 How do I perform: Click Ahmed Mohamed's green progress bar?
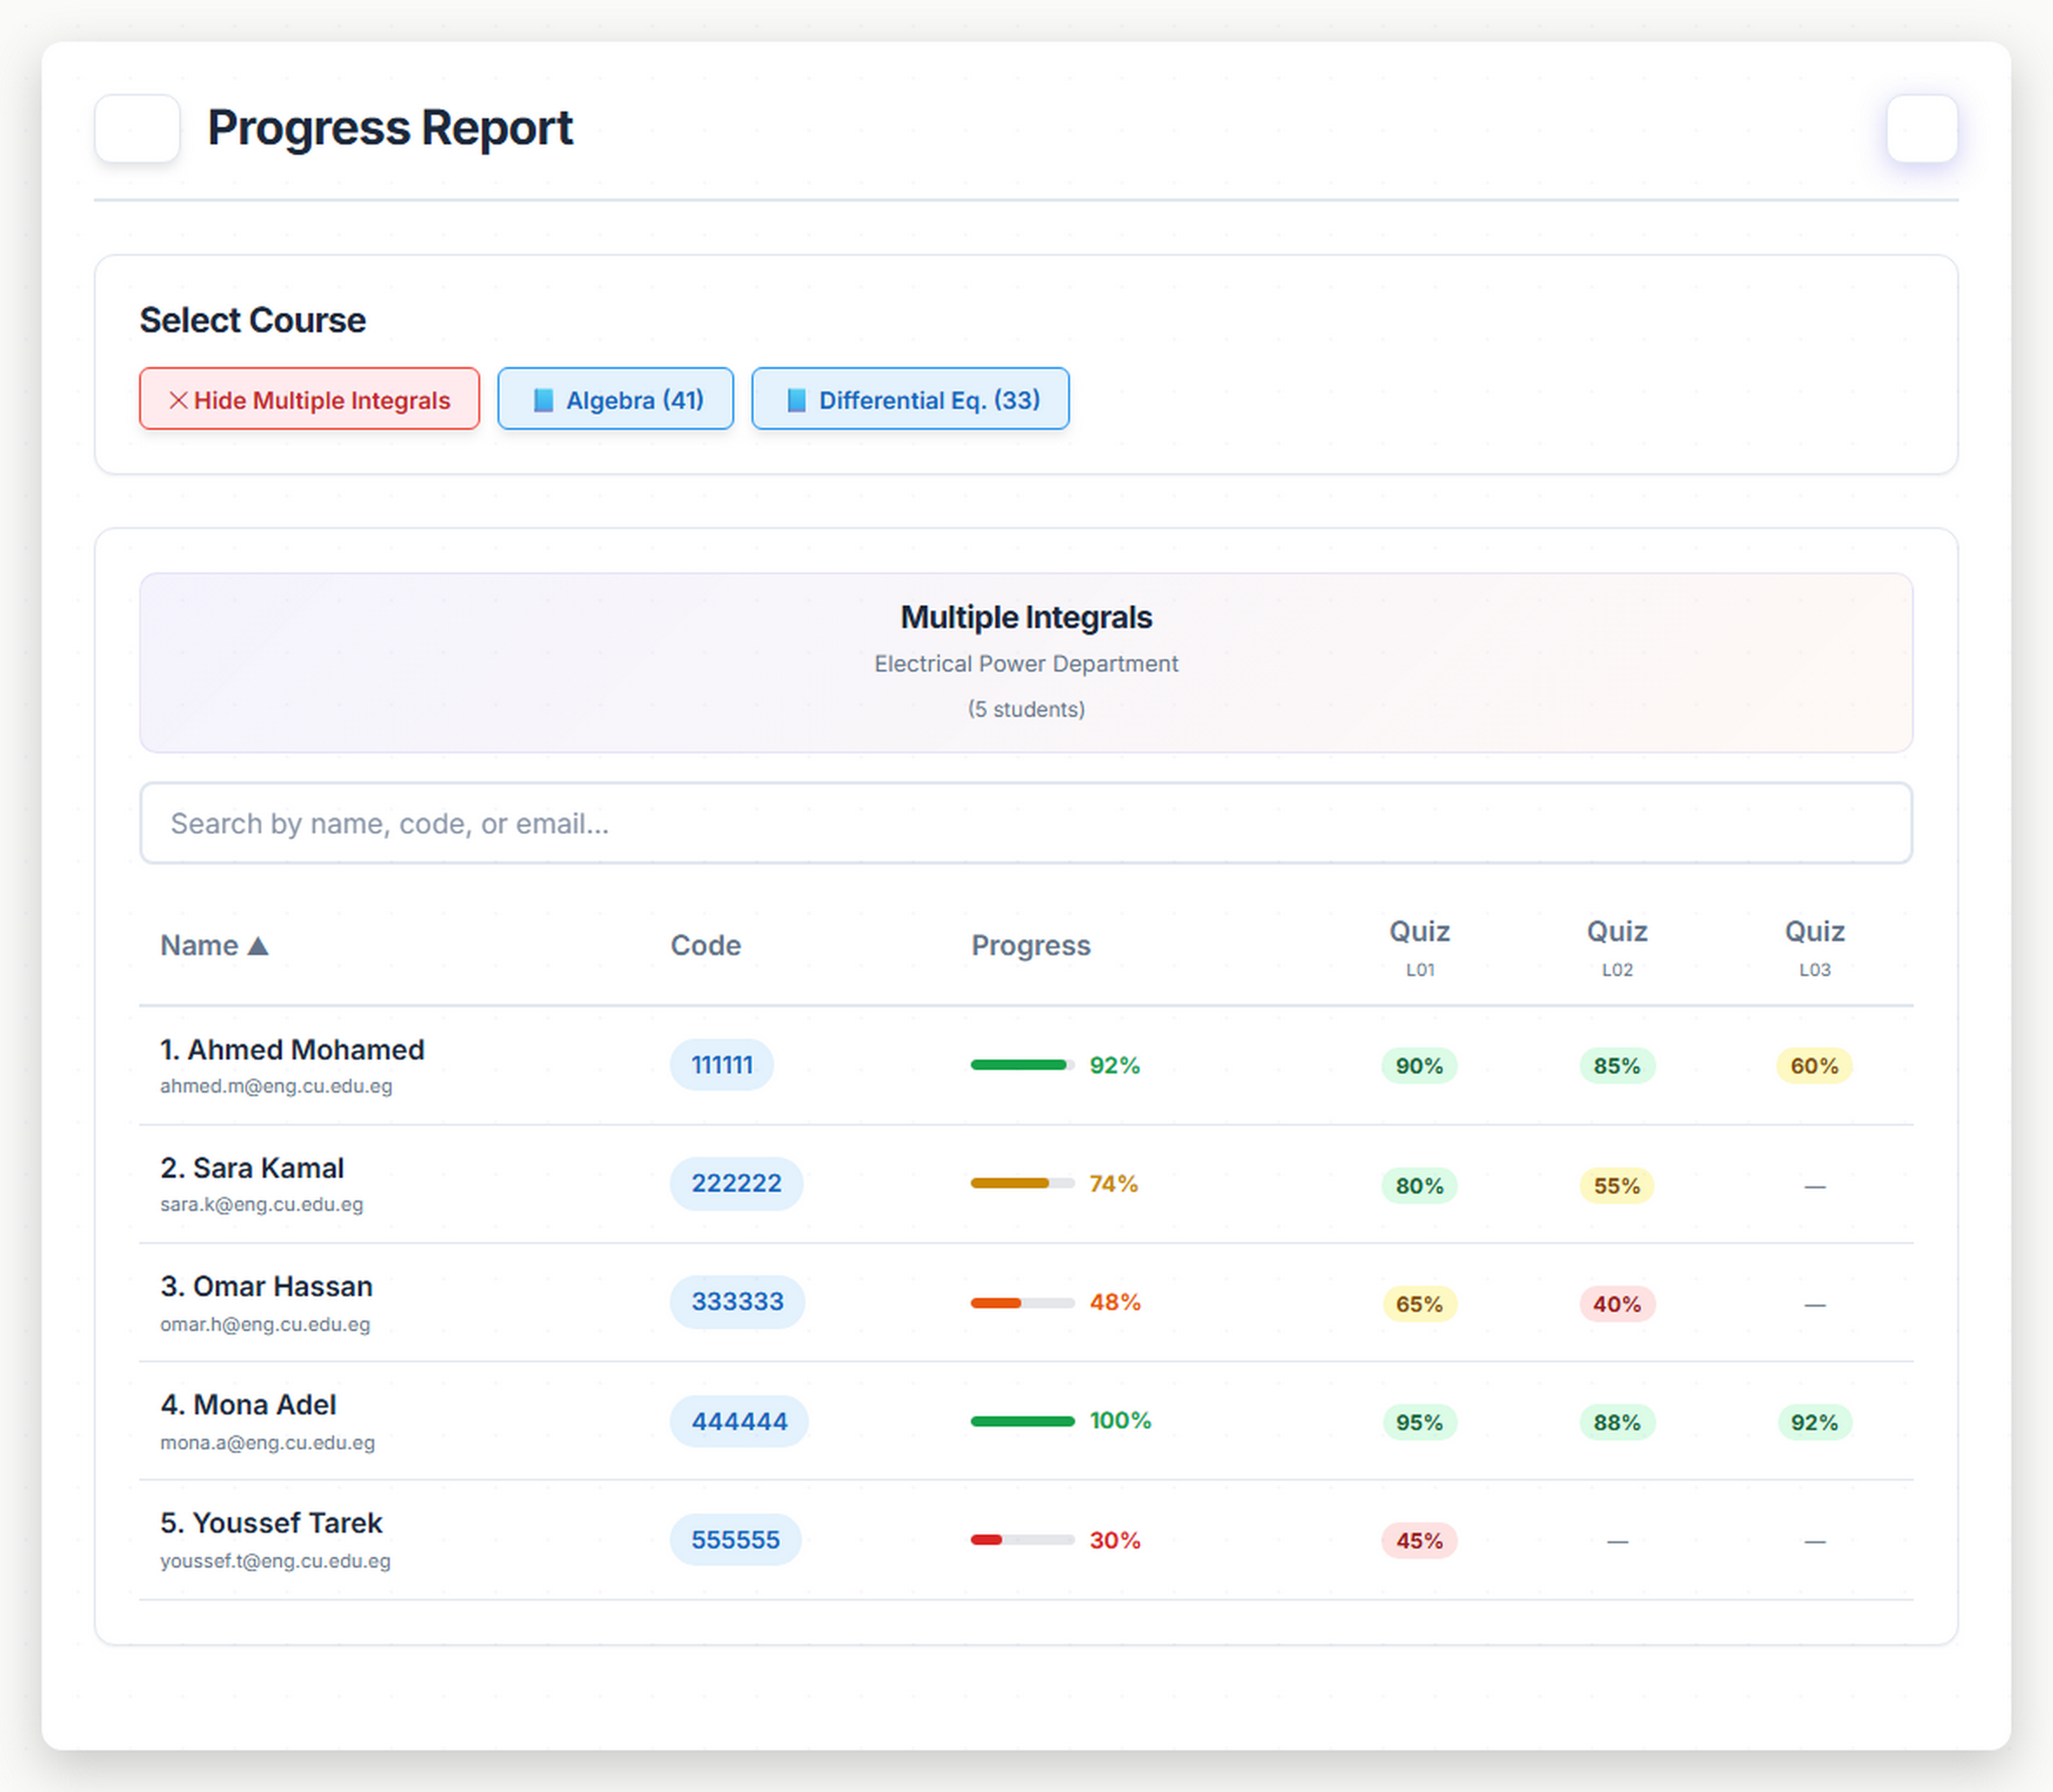coord(1022,1065)
